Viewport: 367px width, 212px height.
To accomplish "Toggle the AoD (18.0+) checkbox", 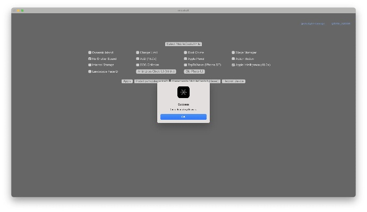I will pos(138,59).
